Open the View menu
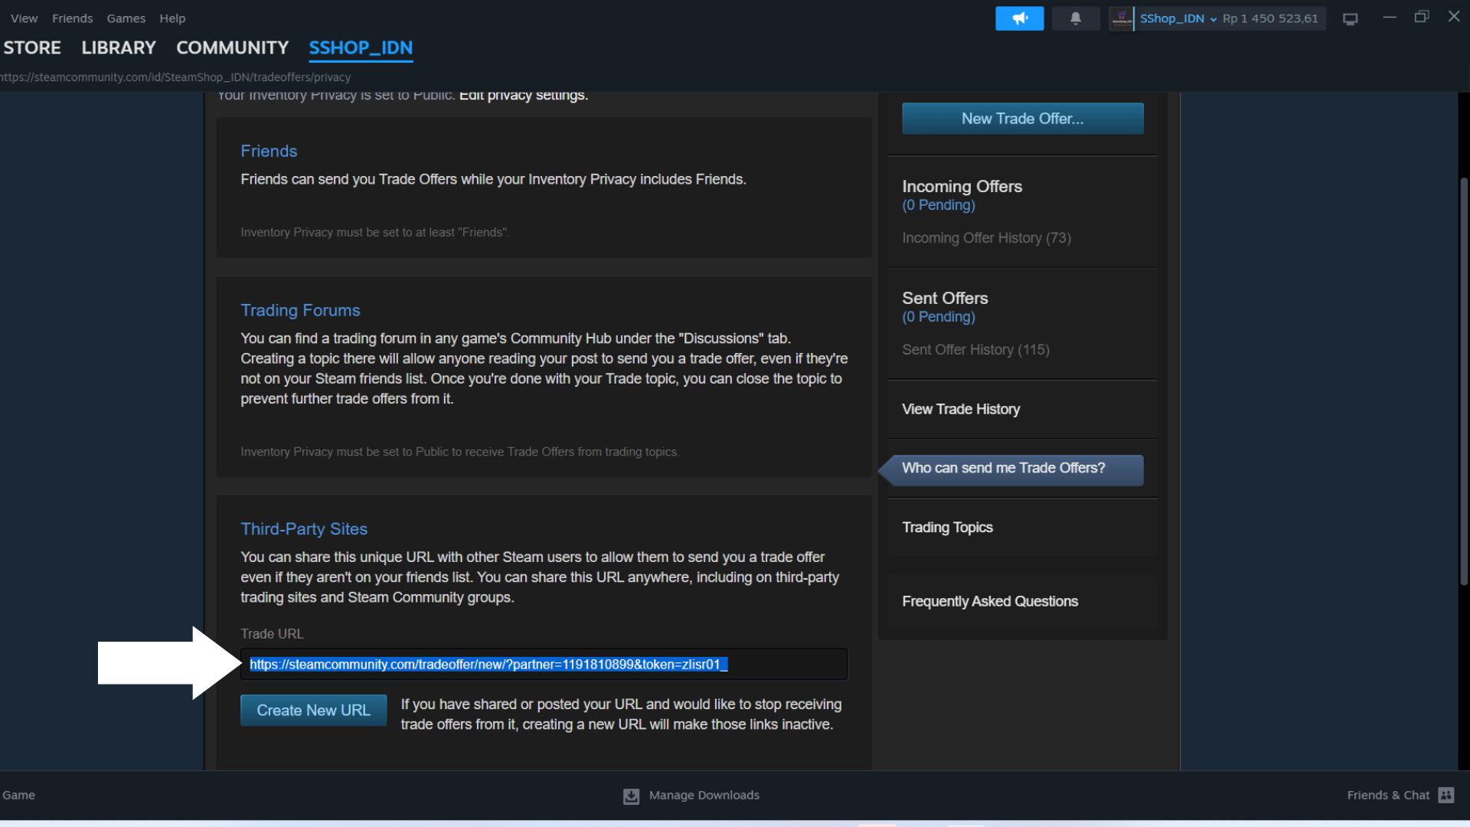1470x827 pixels. [x=24, y=18]
